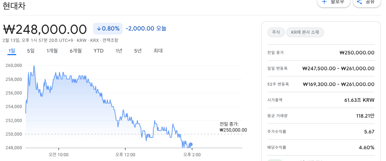Viewport: 386px width, 161px height.
Task: Click the KR에 본사 소재 chip
Action: coord(305,32)
